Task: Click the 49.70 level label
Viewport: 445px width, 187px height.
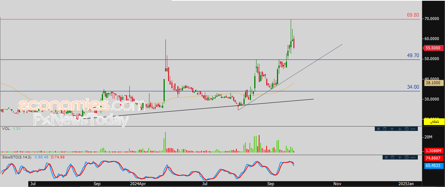Action: tap(413, 56)
